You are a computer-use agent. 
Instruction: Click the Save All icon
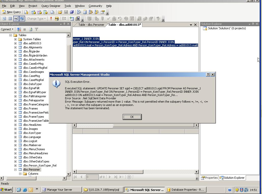(x=72, y=12)
